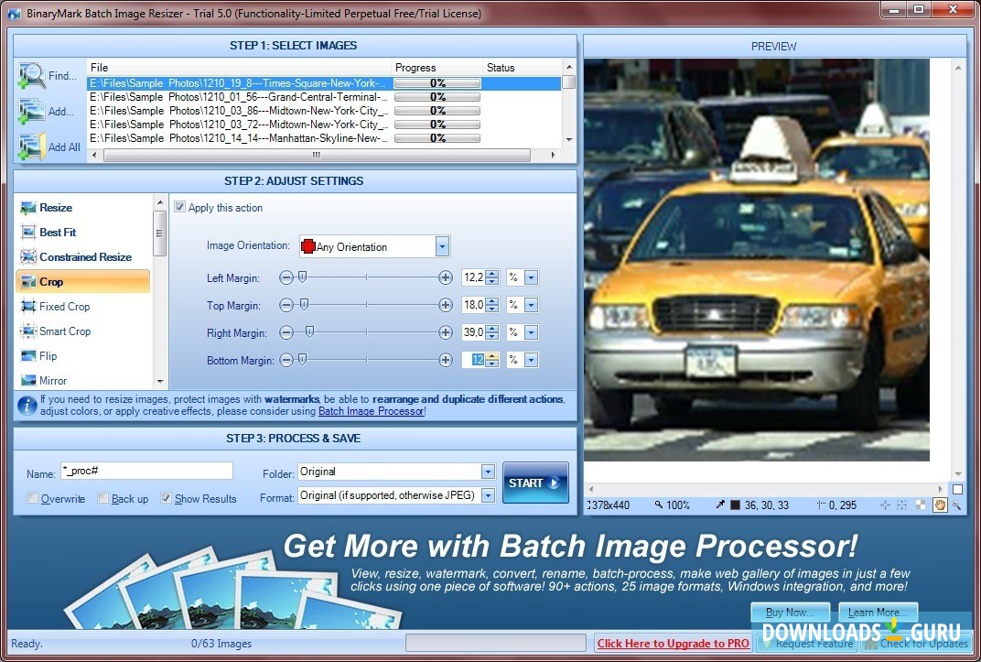The width and height of the screenshot is (981, 662).
Task: Click the plus icon on Left Margin slider
Action: click(x=446, y=277)
